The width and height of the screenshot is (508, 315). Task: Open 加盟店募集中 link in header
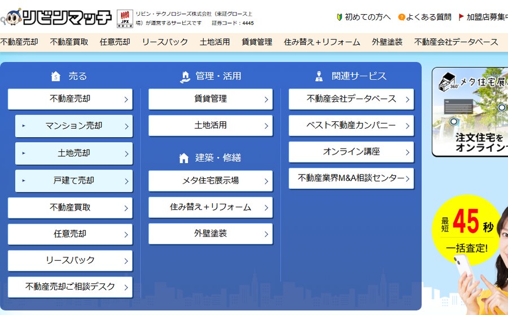point(487,17)
